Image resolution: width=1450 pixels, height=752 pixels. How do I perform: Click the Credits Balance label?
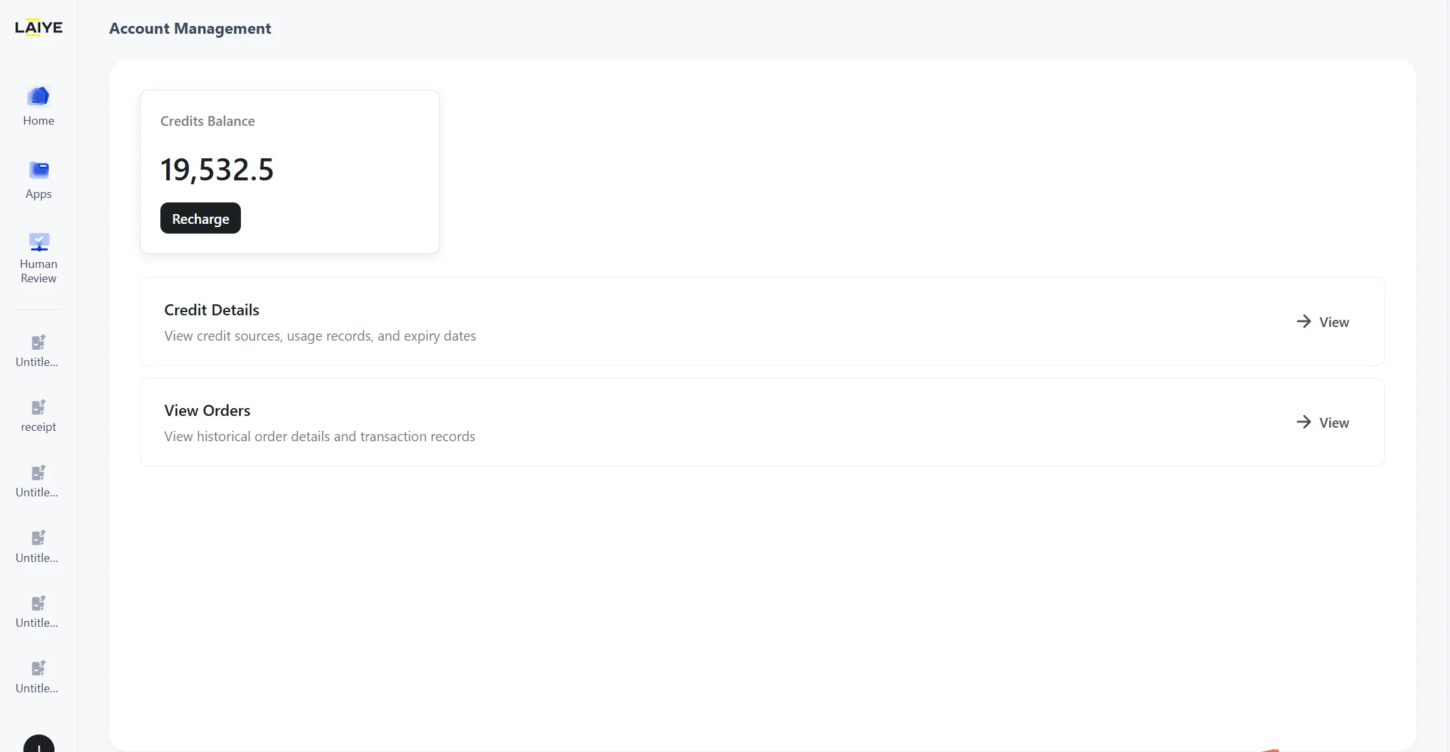[208, 121]
